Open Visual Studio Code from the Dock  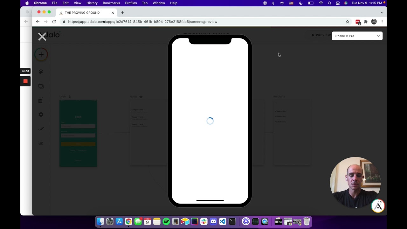(223, 221)
